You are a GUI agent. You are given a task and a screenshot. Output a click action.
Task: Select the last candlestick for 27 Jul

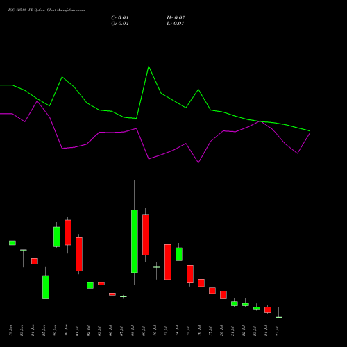tap(279, 317)
